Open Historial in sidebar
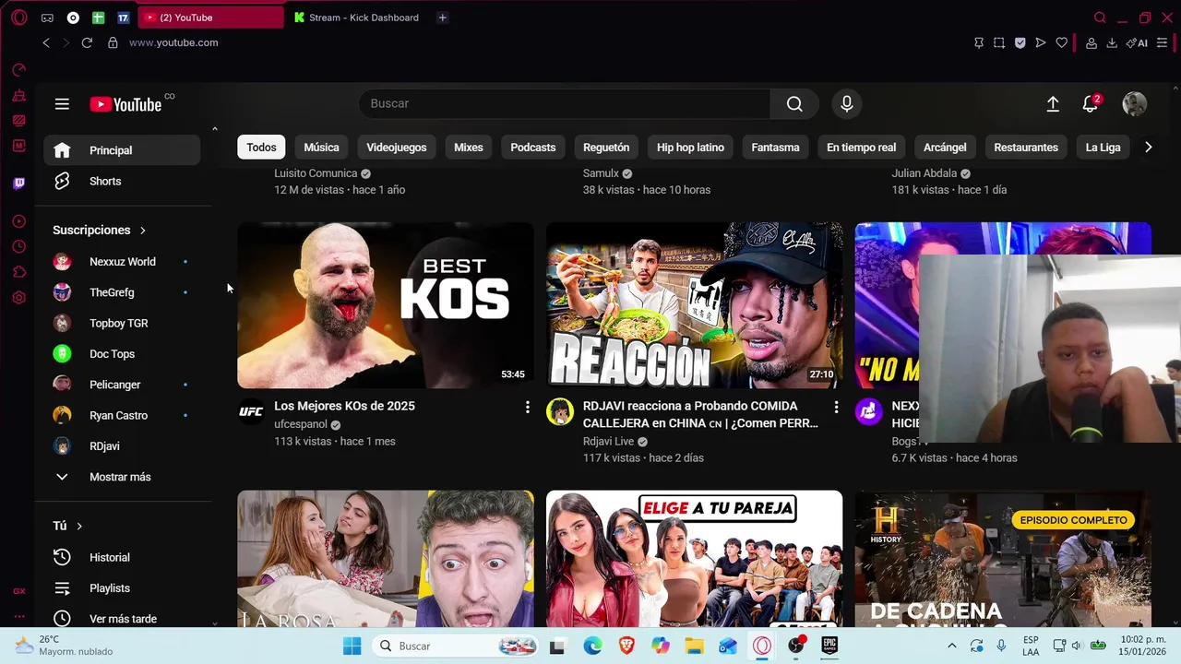 (x=122, y=557)
